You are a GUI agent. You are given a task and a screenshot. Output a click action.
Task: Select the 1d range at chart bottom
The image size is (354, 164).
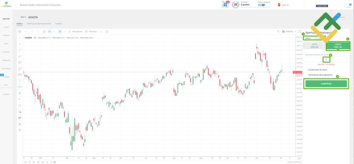pos(25,162)
